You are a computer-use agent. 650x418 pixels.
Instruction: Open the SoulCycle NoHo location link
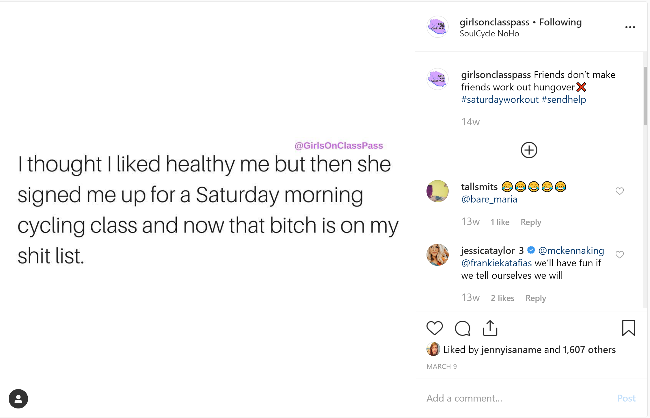(489, 34)
